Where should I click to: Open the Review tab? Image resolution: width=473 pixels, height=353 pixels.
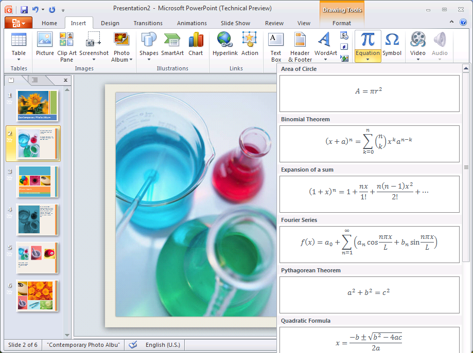tap(274, 23)
